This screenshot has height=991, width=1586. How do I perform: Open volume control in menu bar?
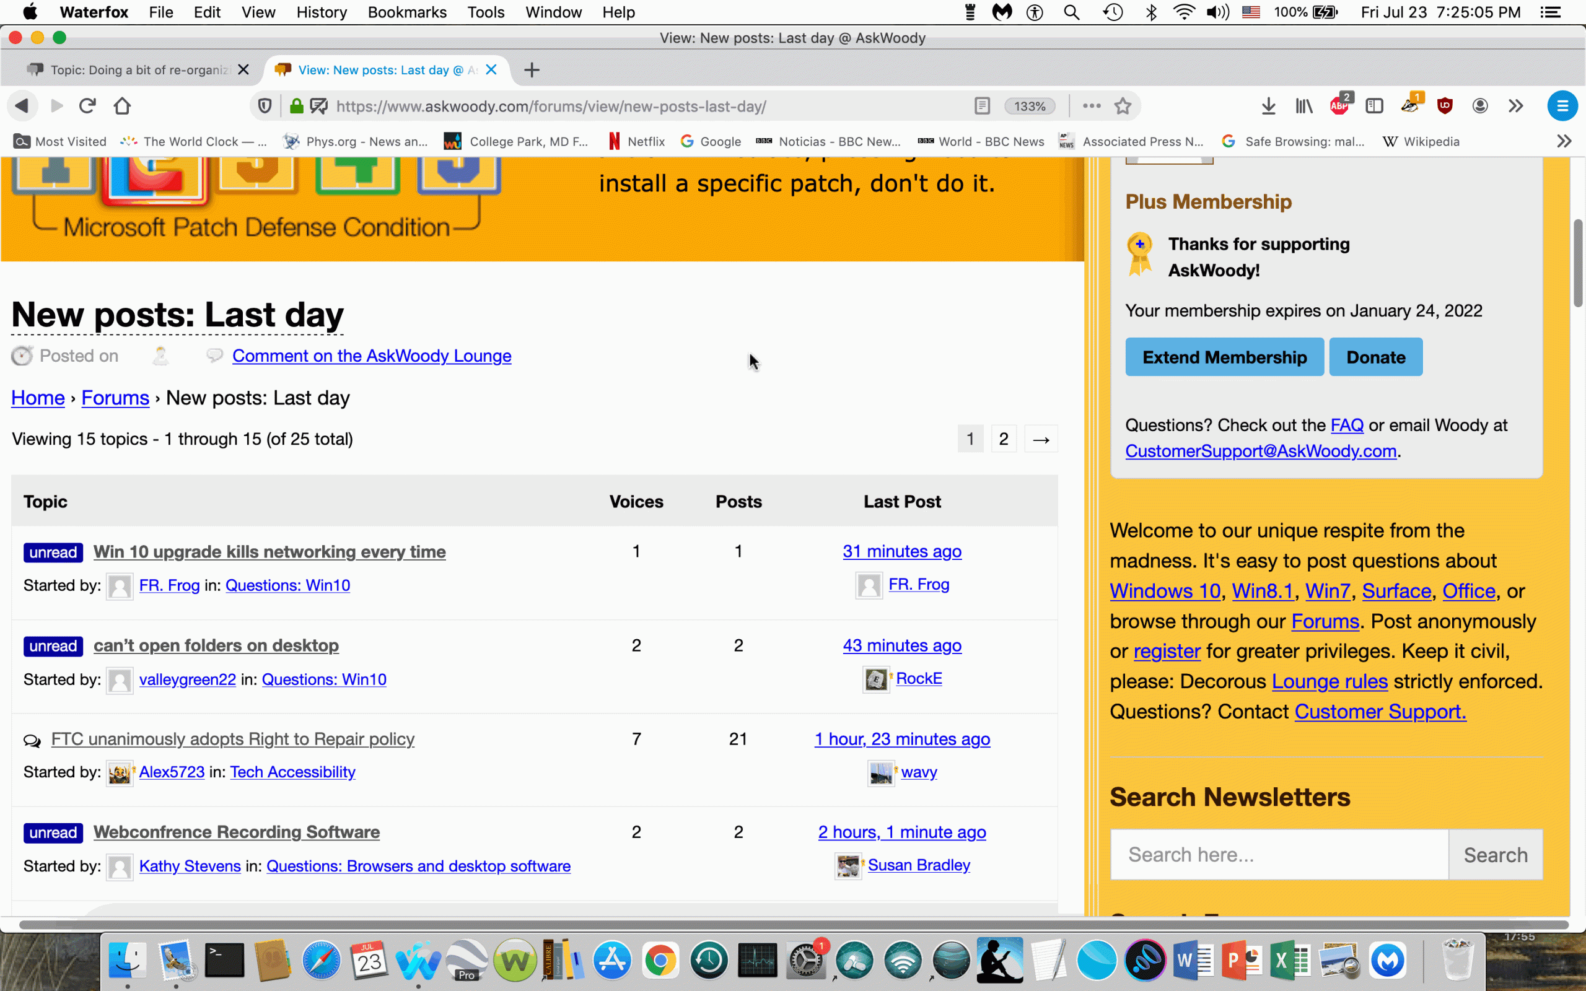(1217, 12)
